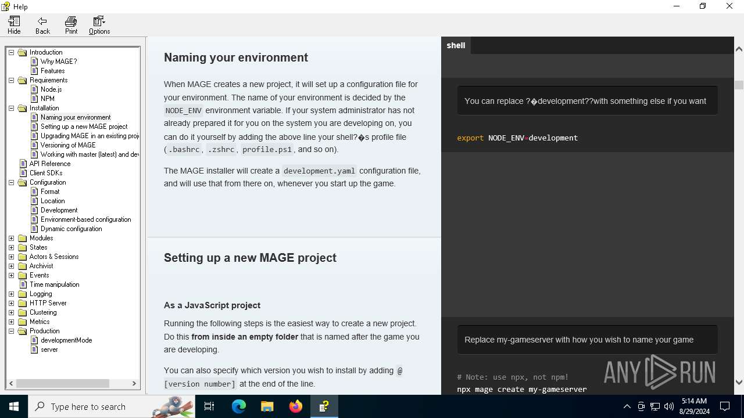
Task: Print the current help topic
Action: click(71, 26)
